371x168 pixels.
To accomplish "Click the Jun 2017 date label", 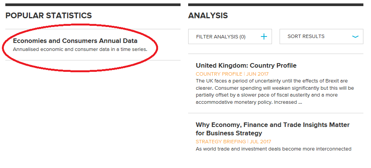I will pos(258,74).
